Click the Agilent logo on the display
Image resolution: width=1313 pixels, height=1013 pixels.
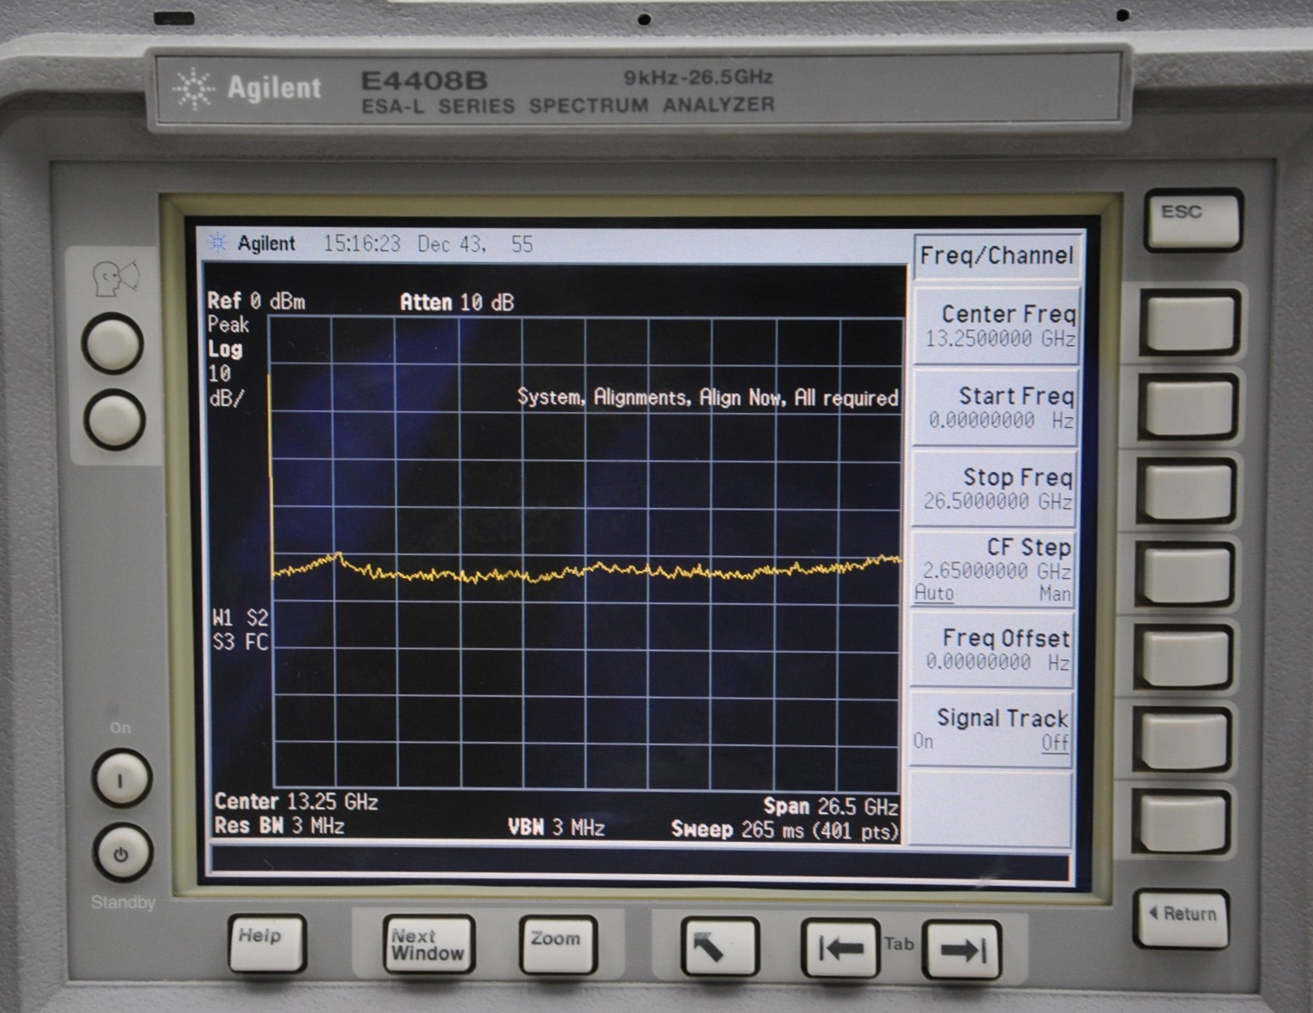pyautogui.click(x=253, y=244)
